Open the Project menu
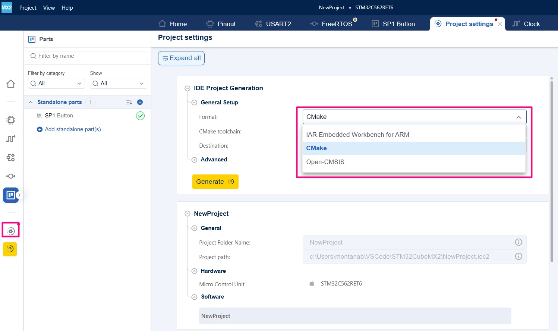This screenshot has width=558, height=331. [28, 8]
